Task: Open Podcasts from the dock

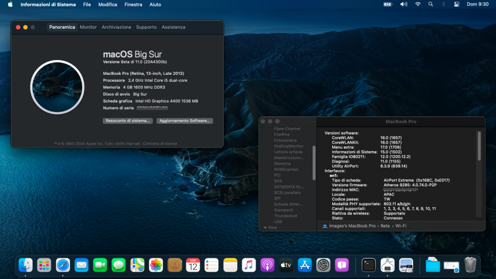Action: coord(267,265)
